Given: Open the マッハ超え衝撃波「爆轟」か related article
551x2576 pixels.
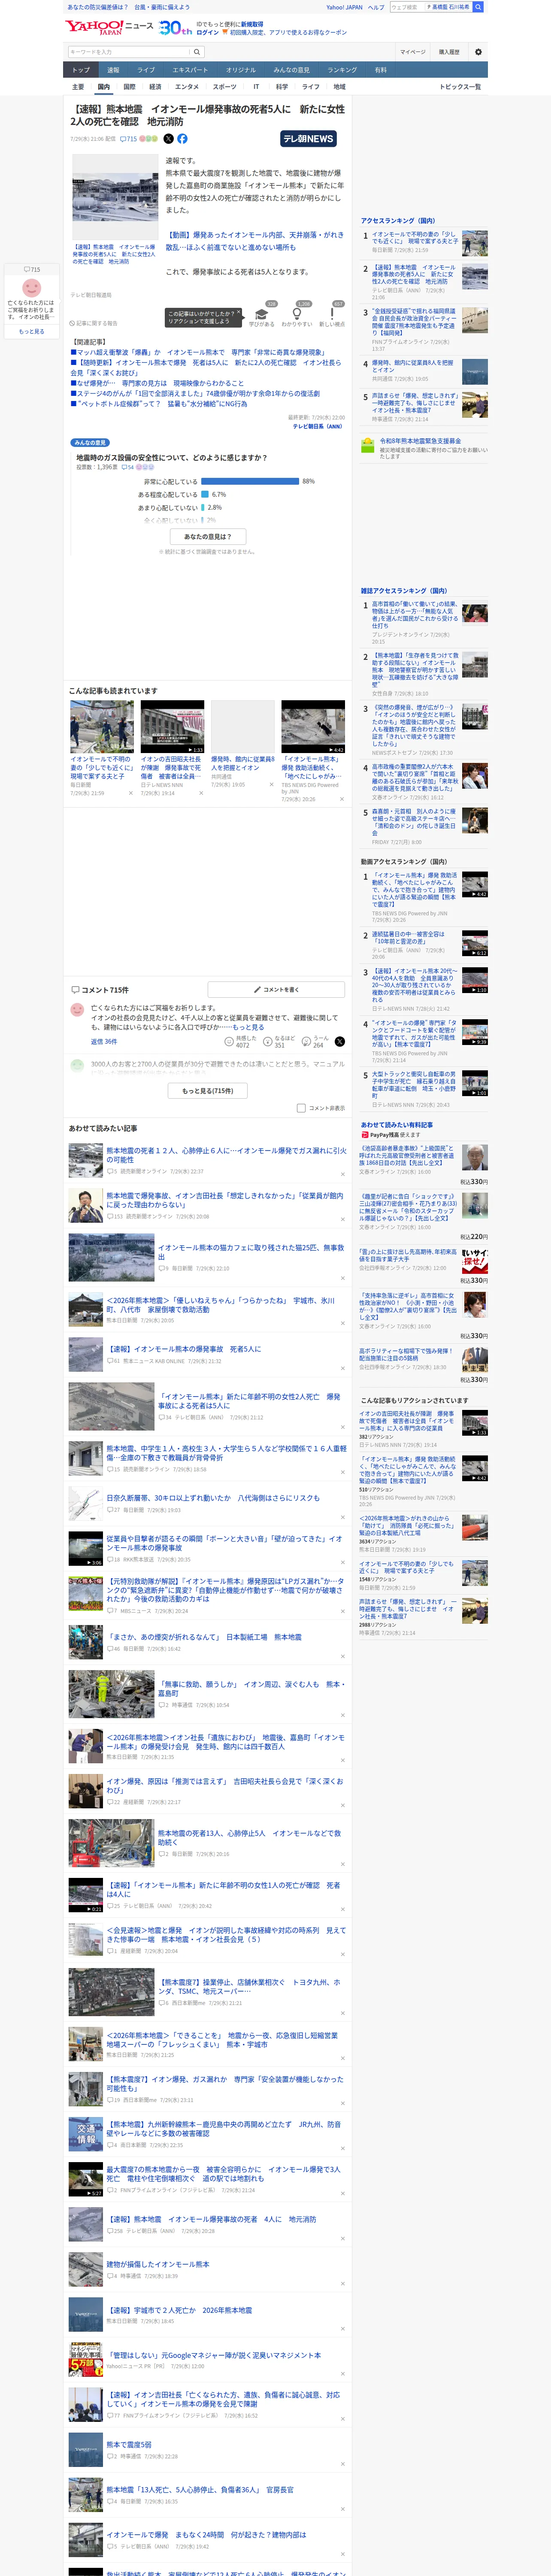Looking at the screenshot, I should (200, 352).
